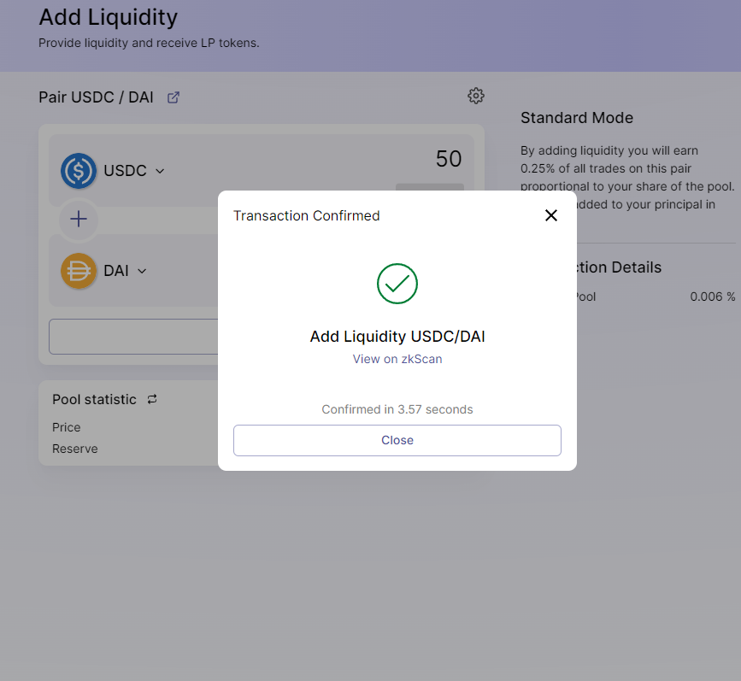Click the plus icon between tokens
The image size is (741, 681).
click(x=79, y=219)
